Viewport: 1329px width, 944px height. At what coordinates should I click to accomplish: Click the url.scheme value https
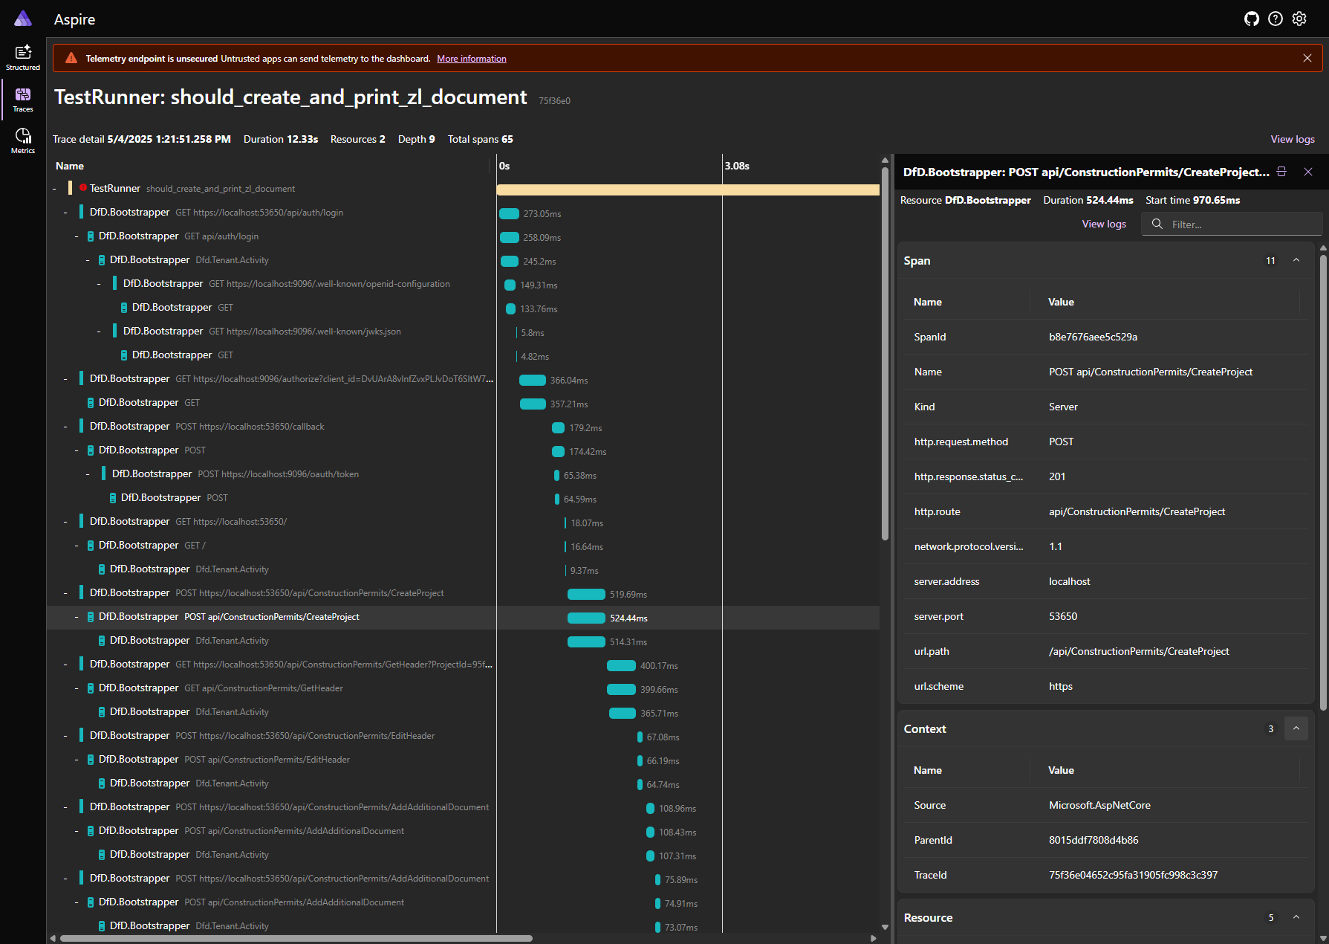[x=1061, y=686]
